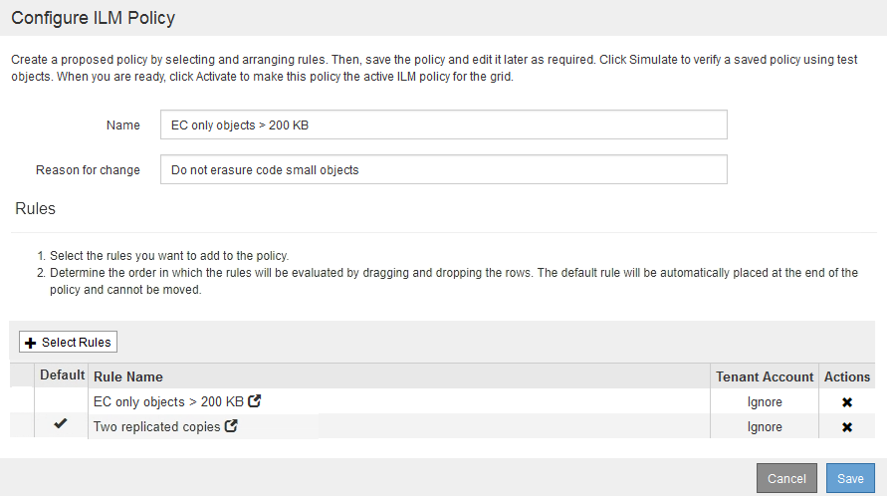887x497 pixels.
Task: Click the Rules section heading
Action: coord(36,209)
